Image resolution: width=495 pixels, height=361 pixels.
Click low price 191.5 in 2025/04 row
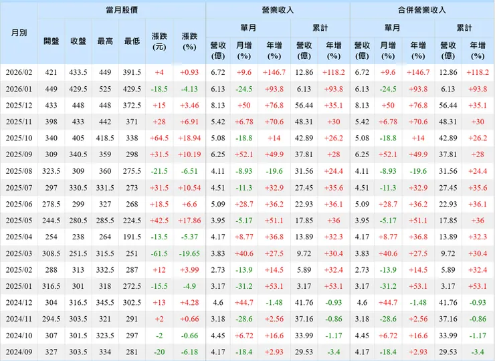coord(132,237)
